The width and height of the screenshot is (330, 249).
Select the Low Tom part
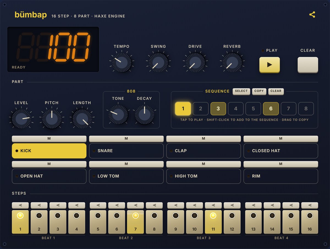click(126, 176)
